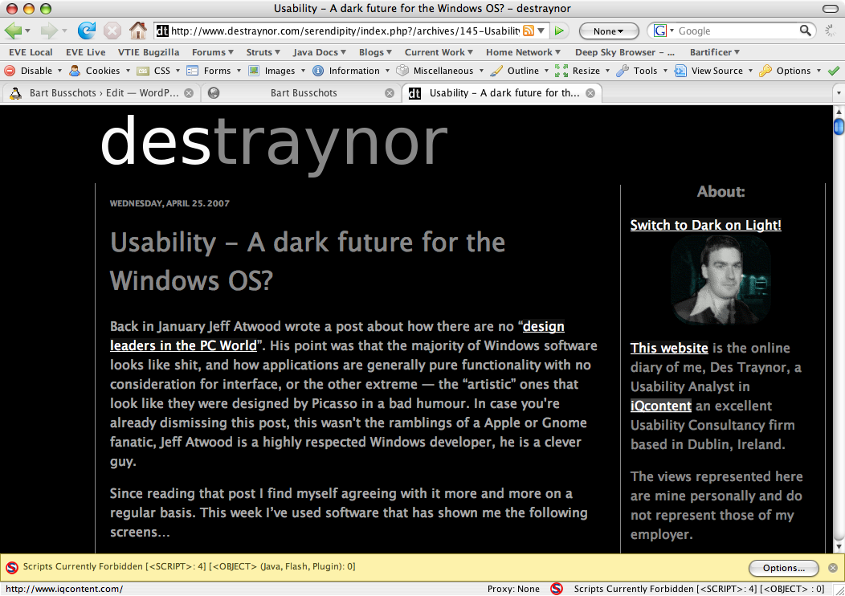845x596 pixels.
Task: Open the iQcontent link
Action: click(x=661, y=406)
